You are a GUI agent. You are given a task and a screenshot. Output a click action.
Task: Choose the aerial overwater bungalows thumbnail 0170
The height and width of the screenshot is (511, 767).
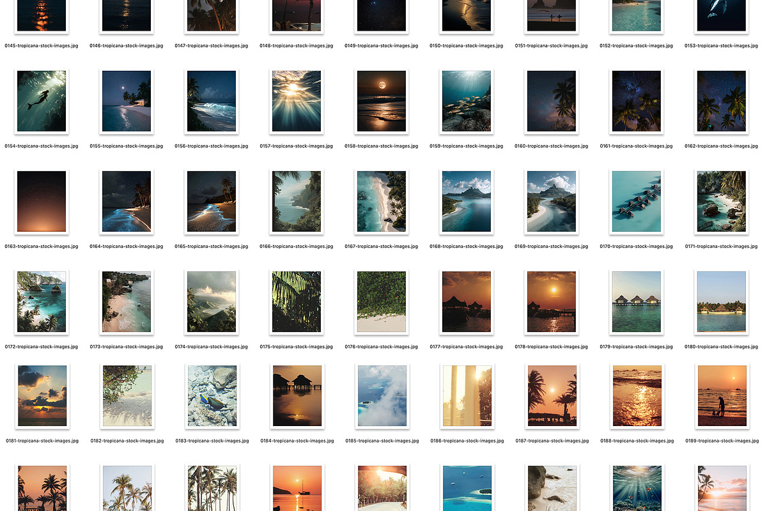[637, 201]
